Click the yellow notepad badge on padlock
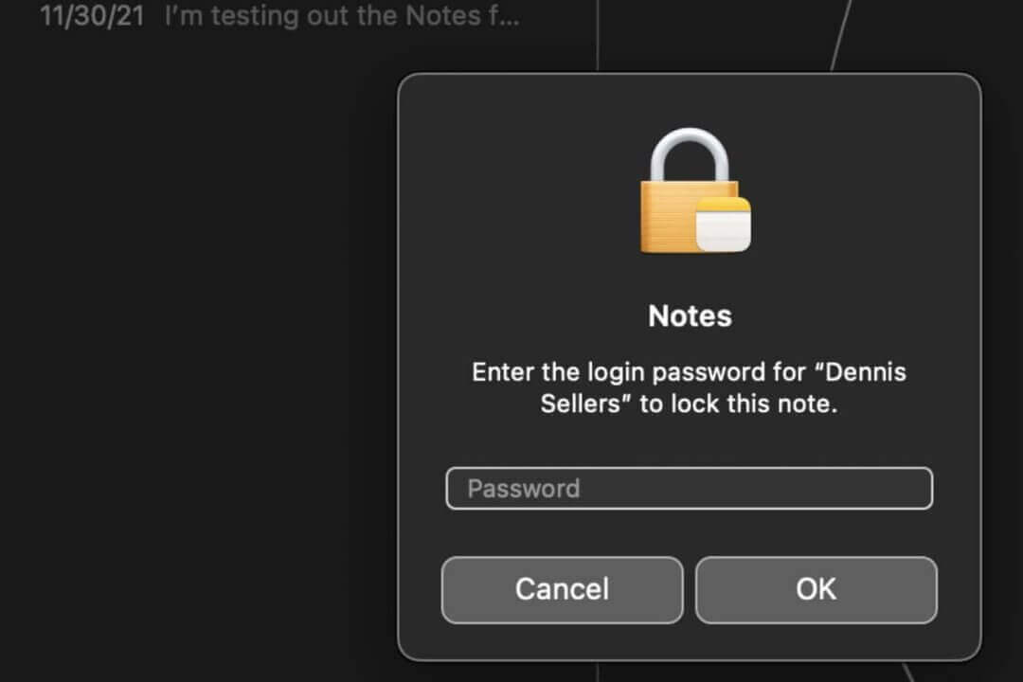1023x682 pixels. coord(722,224)
